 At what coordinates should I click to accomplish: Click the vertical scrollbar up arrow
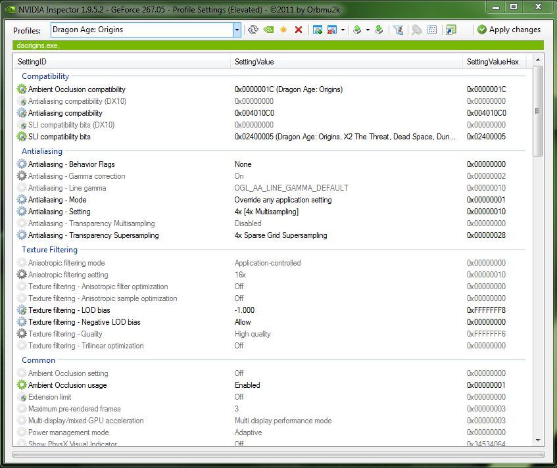tap(538, 60)
